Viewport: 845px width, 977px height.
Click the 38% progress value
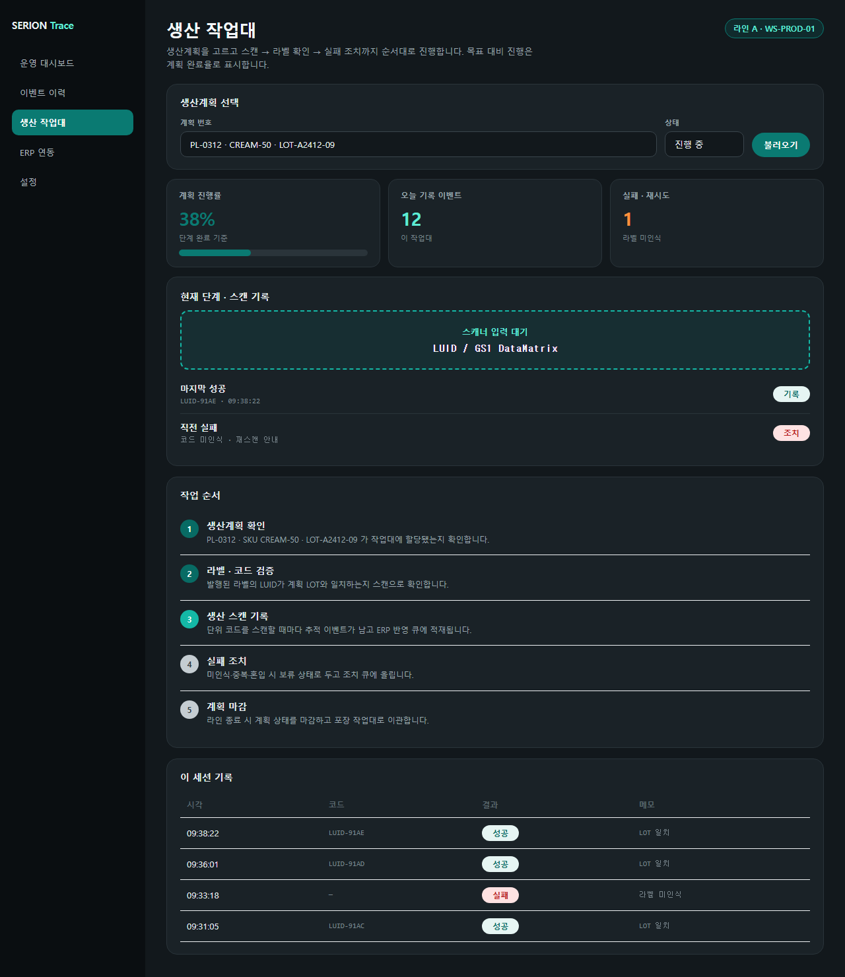[197, 219]
